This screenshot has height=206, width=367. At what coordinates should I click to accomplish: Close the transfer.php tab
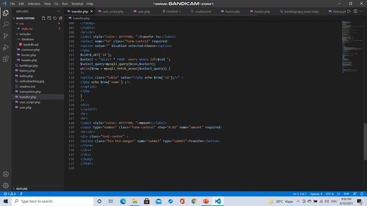click(x=92, y=11)
